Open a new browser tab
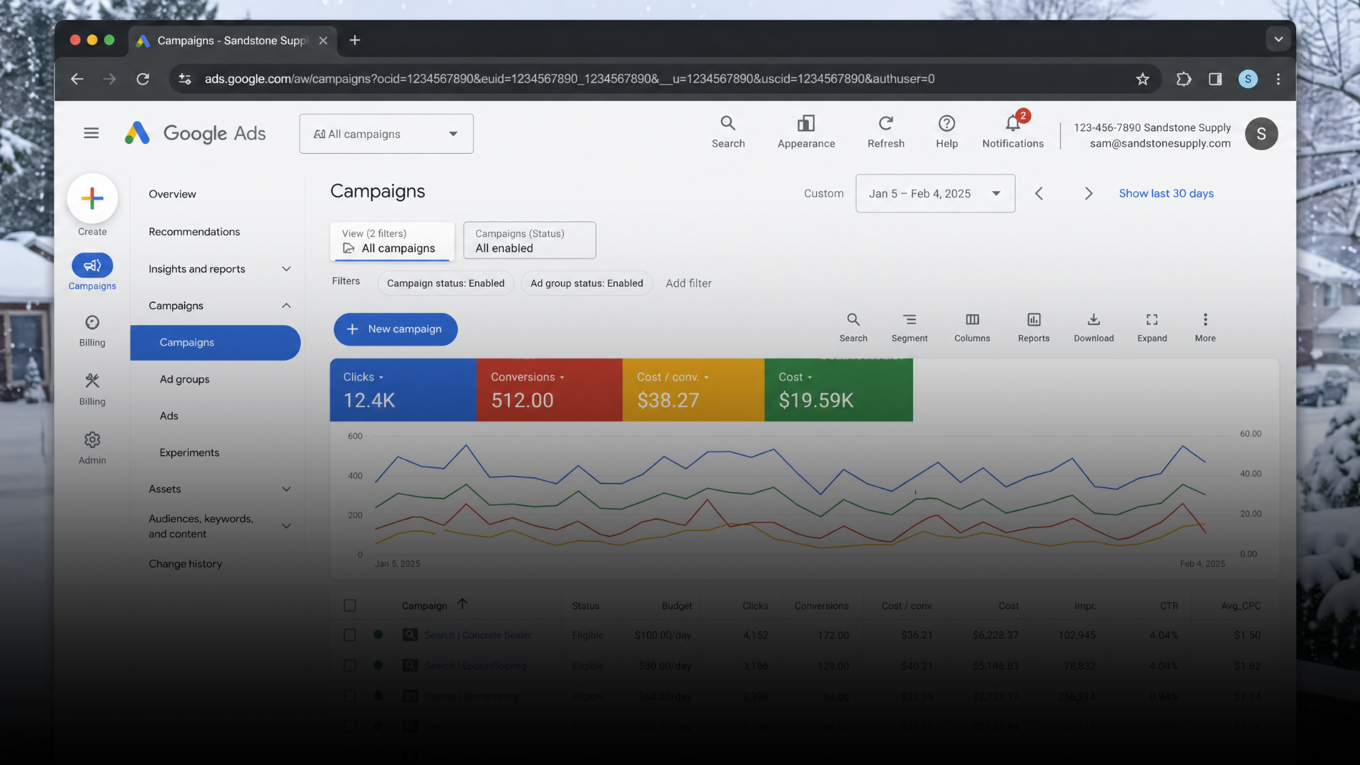The width and height of the screenshot is (1360, 765). 355,40
